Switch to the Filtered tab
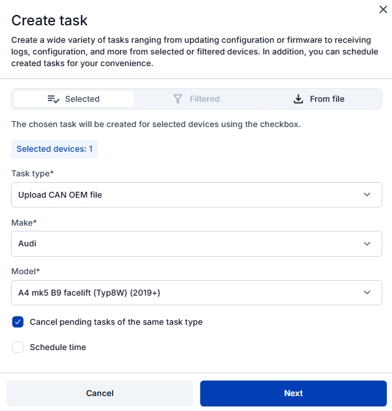Screen dimensions: 392x411 [197, 99]
